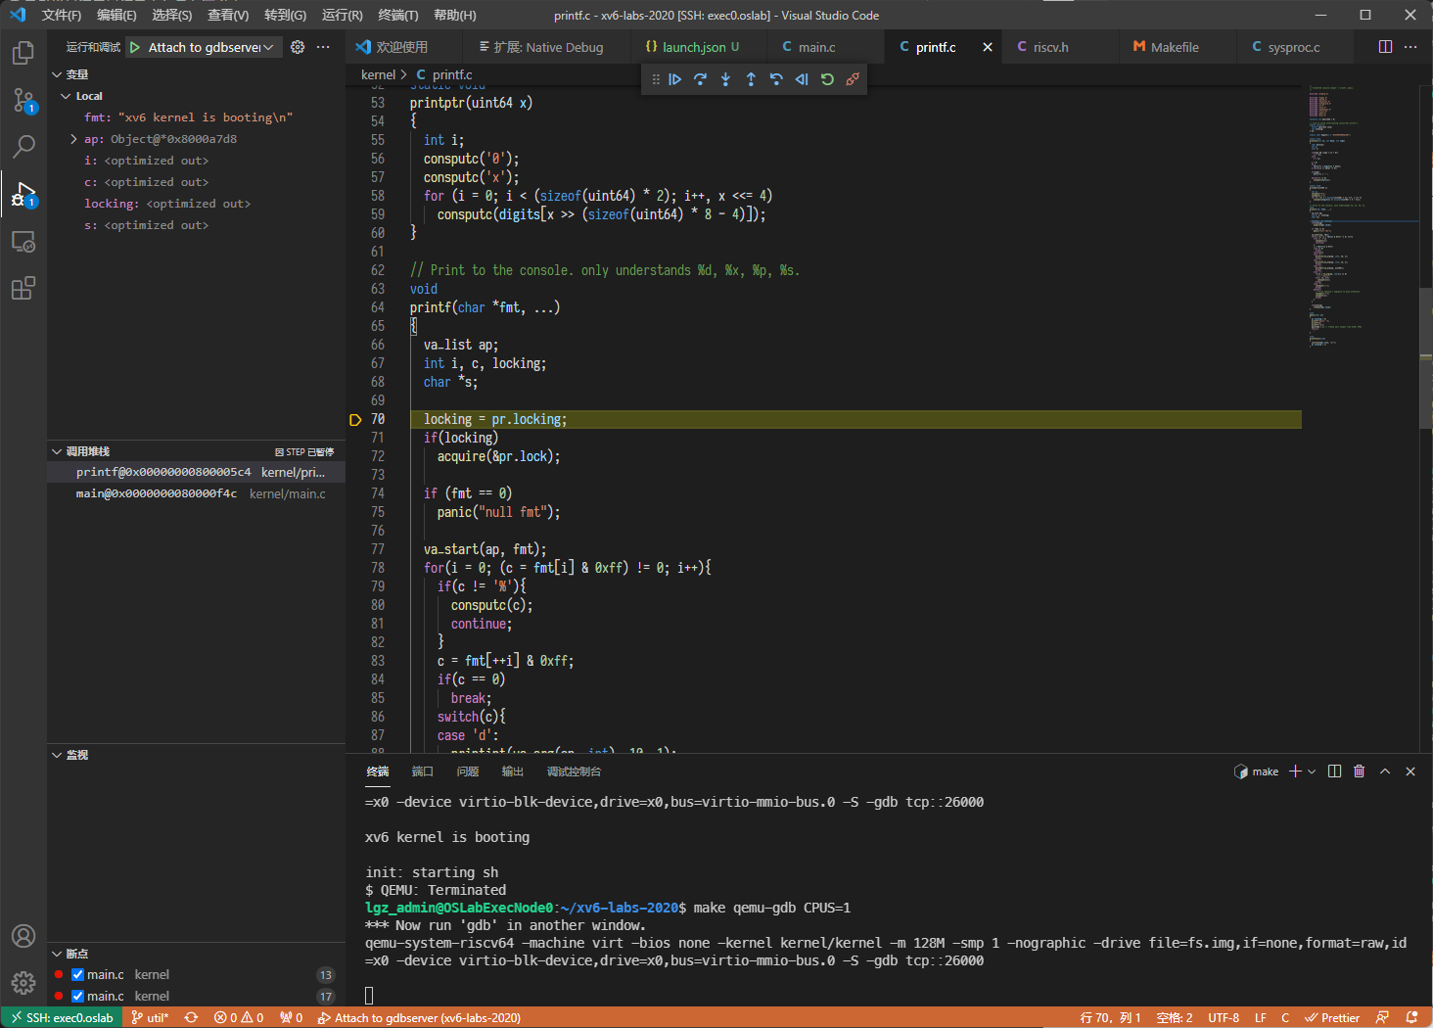
Task: Click the SSH: exec0.oslab remote indicator
Action: tap(61, 1017)
